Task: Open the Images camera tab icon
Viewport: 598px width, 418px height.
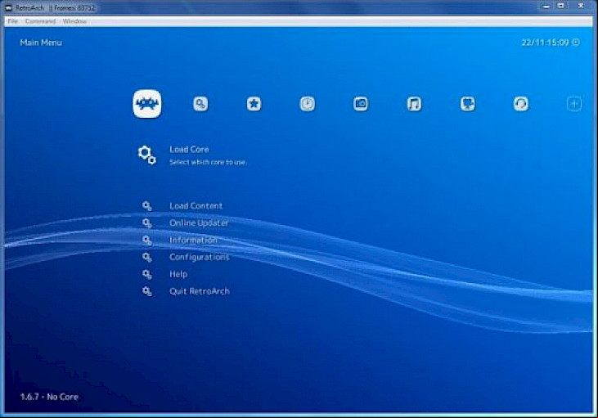Action: (x=361, y=104)
